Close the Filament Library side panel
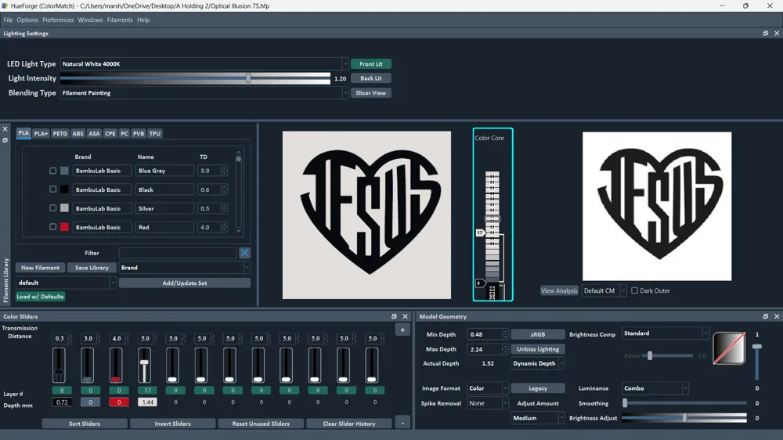The image size is (783, 440). (x=5, y=129)
